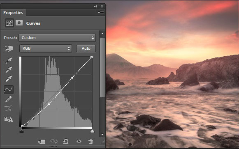
Task: Delete this adjustment layer trash icon
Action: (x=90, y=141)
